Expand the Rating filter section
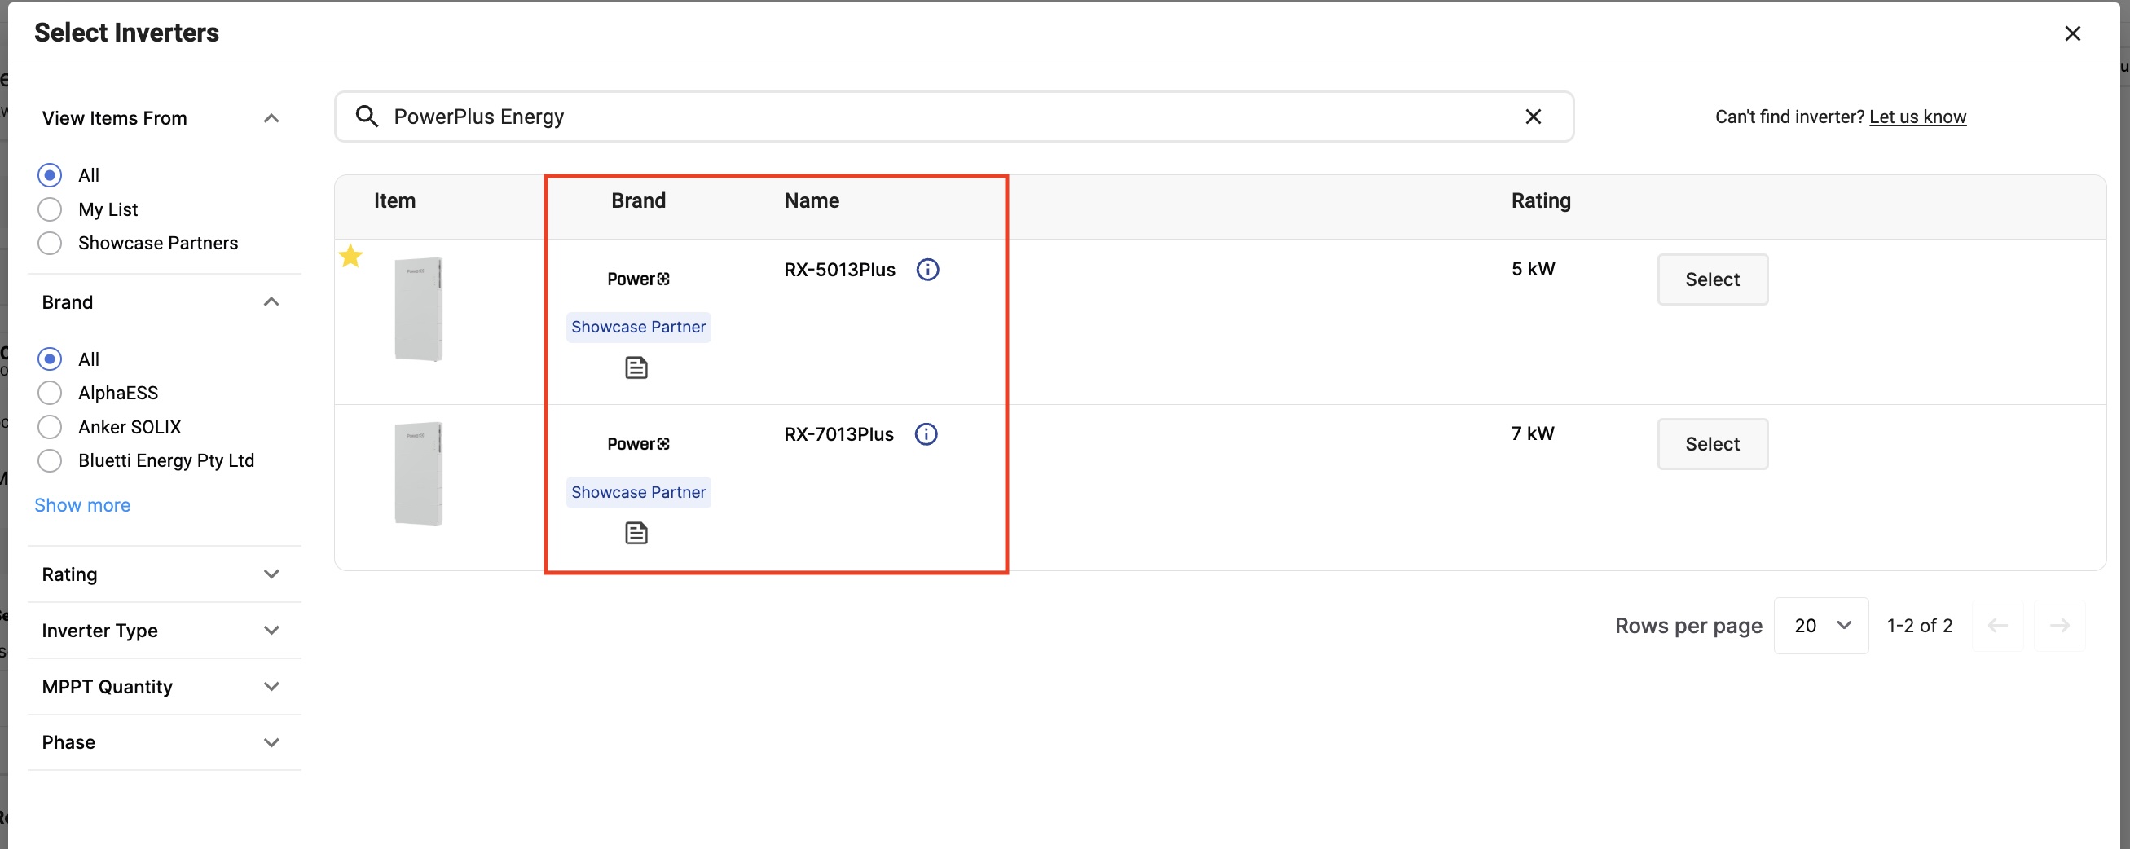The image size is (2130, 849). (162, 574)
